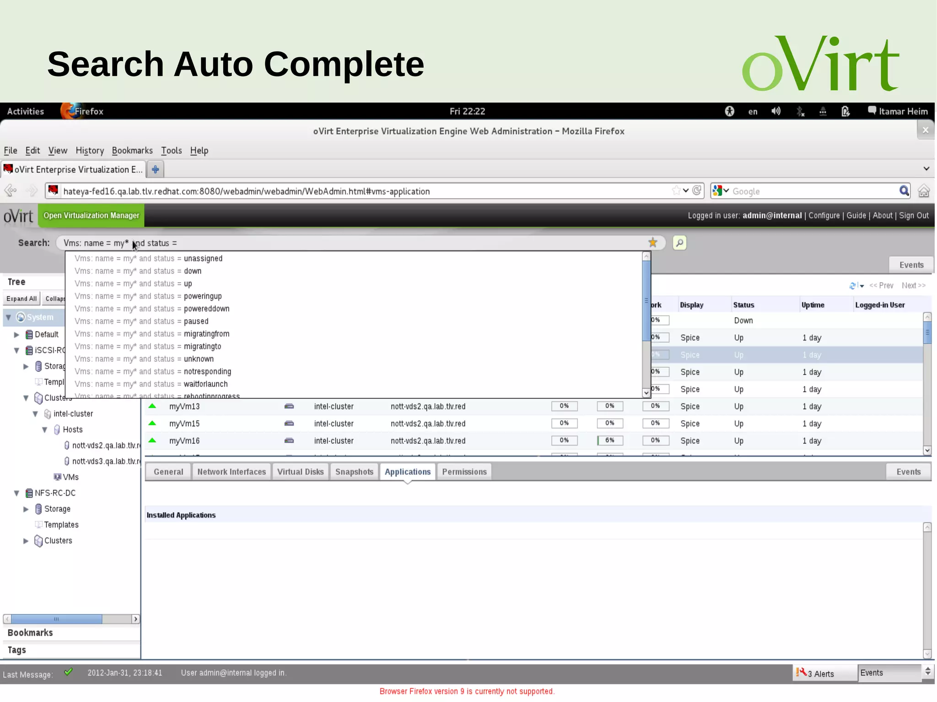
Task: Click Sign Out
Action: [914, 215]
